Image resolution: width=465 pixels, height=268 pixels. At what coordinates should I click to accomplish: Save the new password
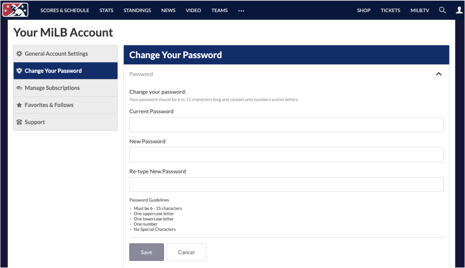coord(146,252)
